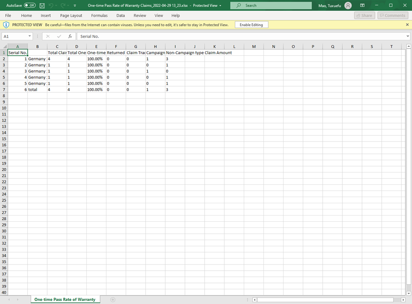Click the next sheet navigation arrow
Screen dimensions: 412x304
[x=18, y=300]
